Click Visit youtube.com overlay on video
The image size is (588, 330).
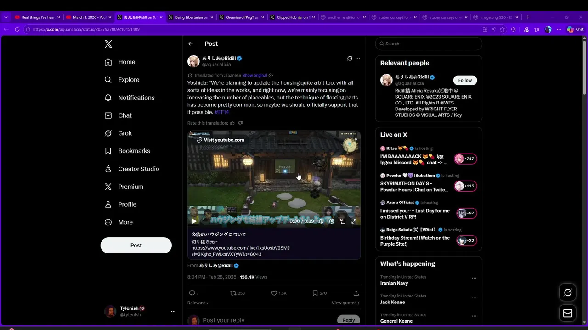220,140
